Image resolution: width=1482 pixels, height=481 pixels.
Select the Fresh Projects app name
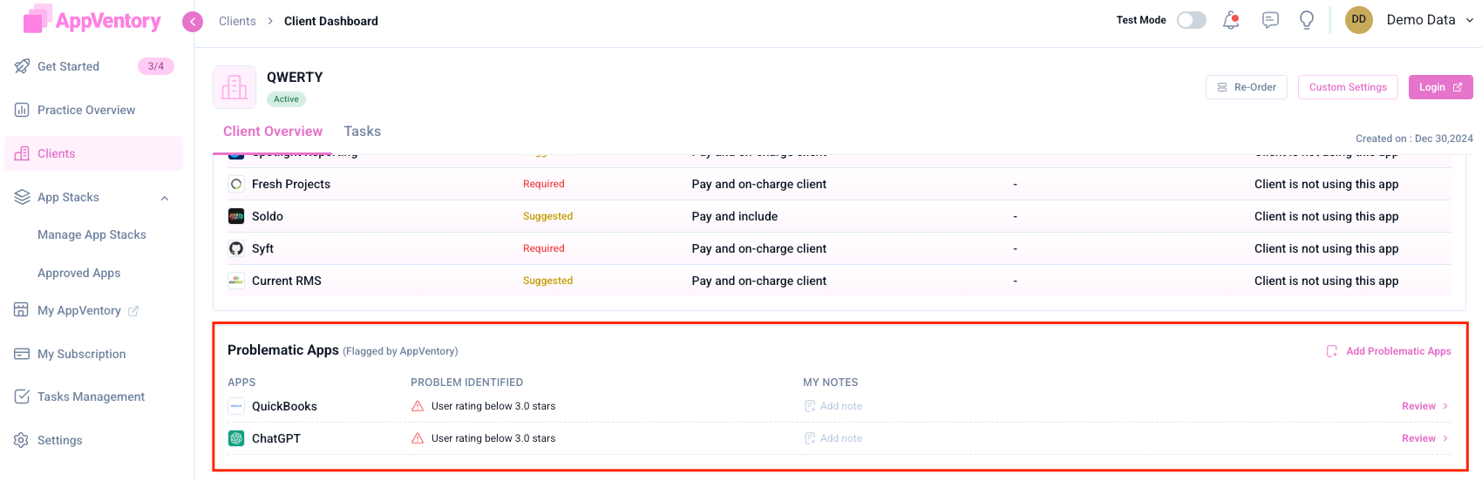coord(291,184)
